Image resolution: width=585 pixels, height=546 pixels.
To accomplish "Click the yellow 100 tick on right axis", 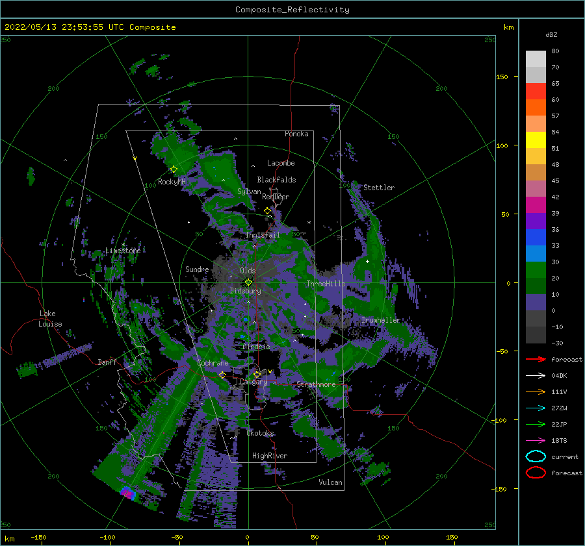I will 502,145.
